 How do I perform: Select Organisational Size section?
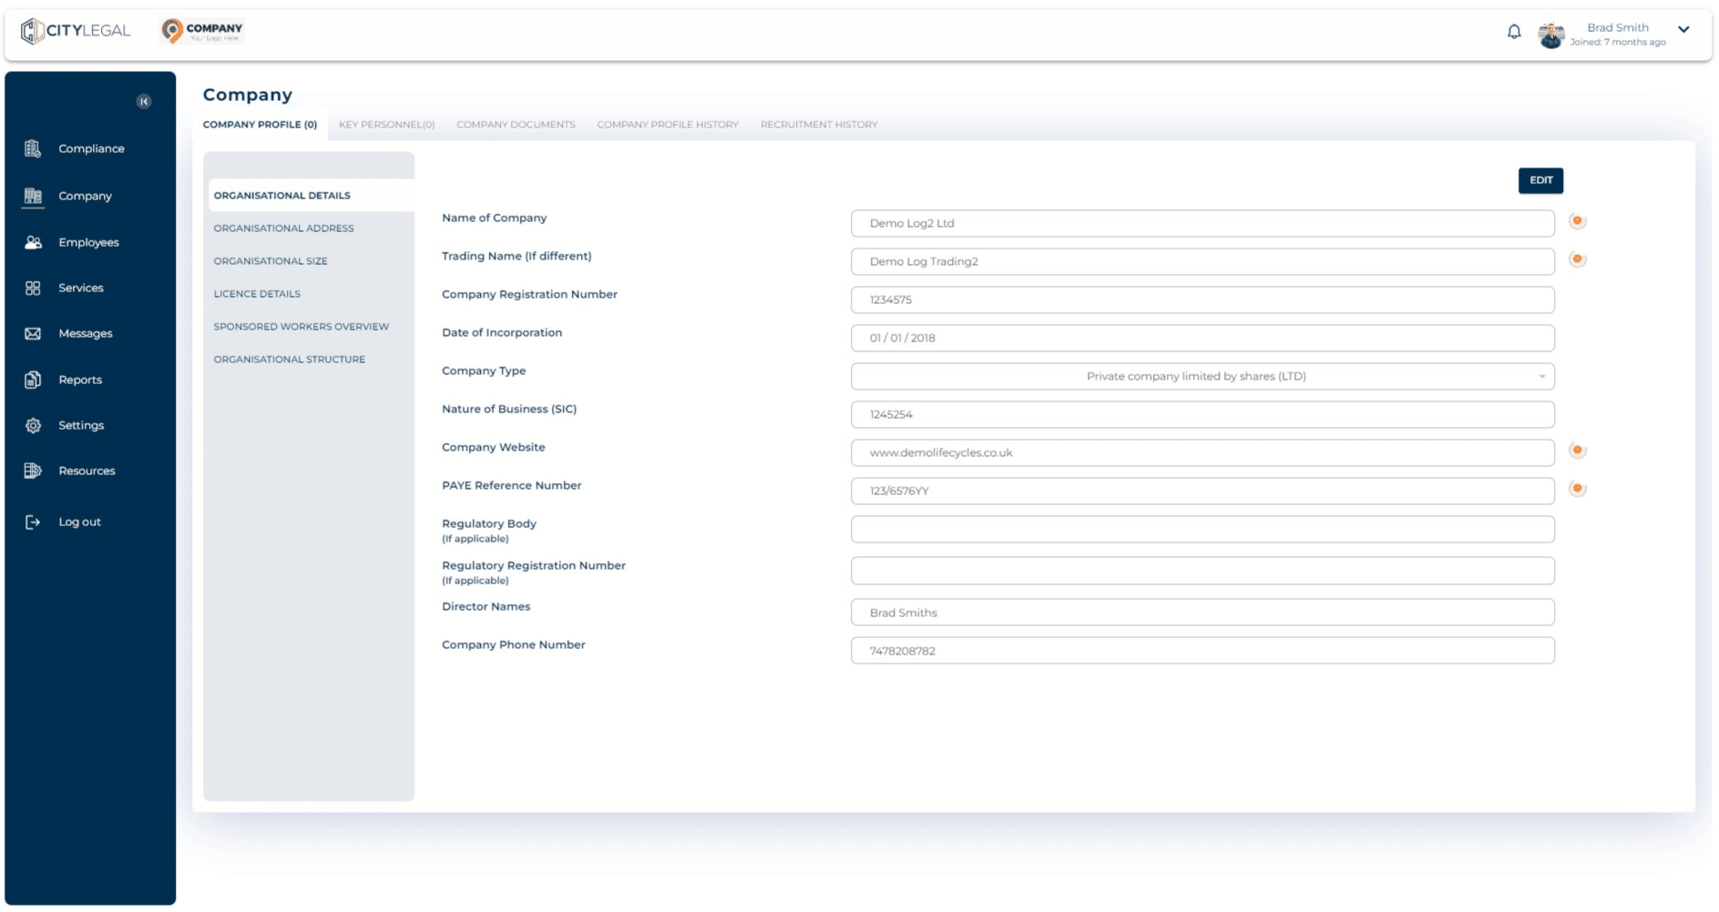tap(271, 261)
